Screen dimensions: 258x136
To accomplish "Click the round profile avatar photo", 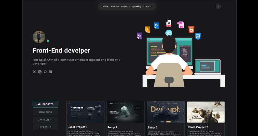I will 39,37.
